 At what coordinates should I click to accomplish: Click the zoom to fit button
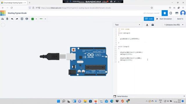[3, 25]
